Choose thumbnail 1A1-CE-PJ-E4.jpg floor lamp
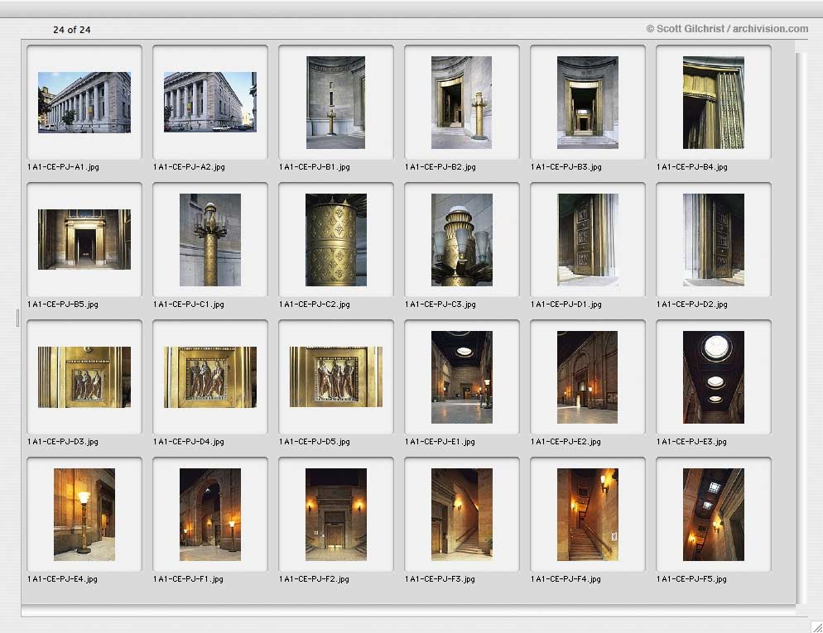Screen dimensions: 823x633 point(84,515)
